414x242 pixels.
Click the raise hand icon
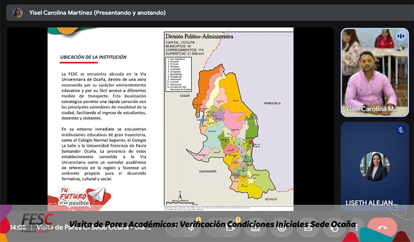click(334, 228)
